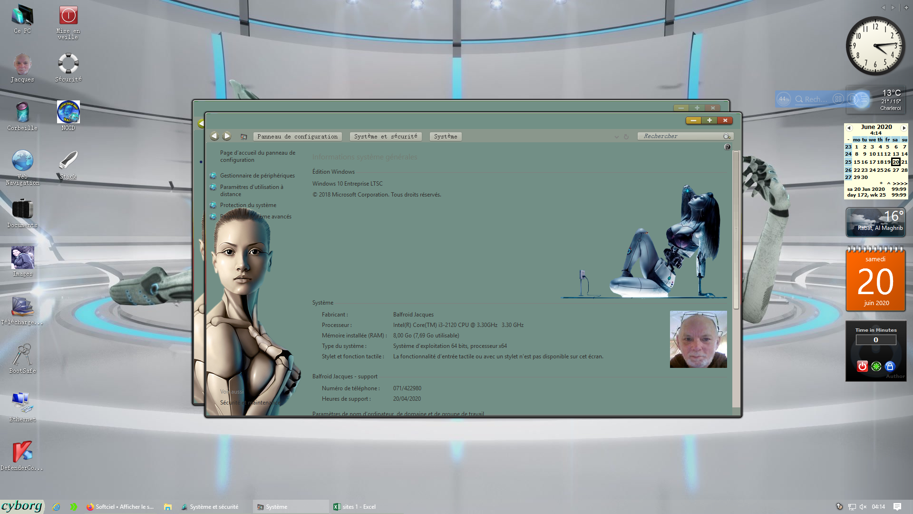This screenshot has width=913, height=514.
Task: Go to previous month in calendar gadget
Action: [x=849, y=128]
